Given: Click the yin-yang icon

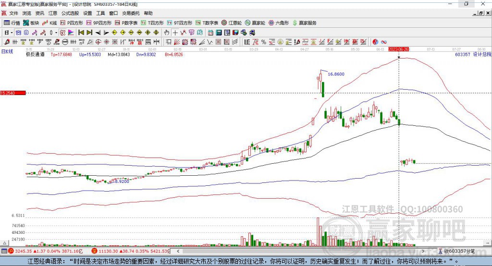Looking at the screenshot, I should pyautogui.click(x=375, y=42).
